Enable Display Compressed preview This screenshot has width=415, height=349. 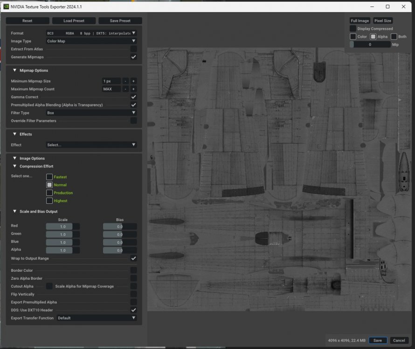(x=353, y=28)
